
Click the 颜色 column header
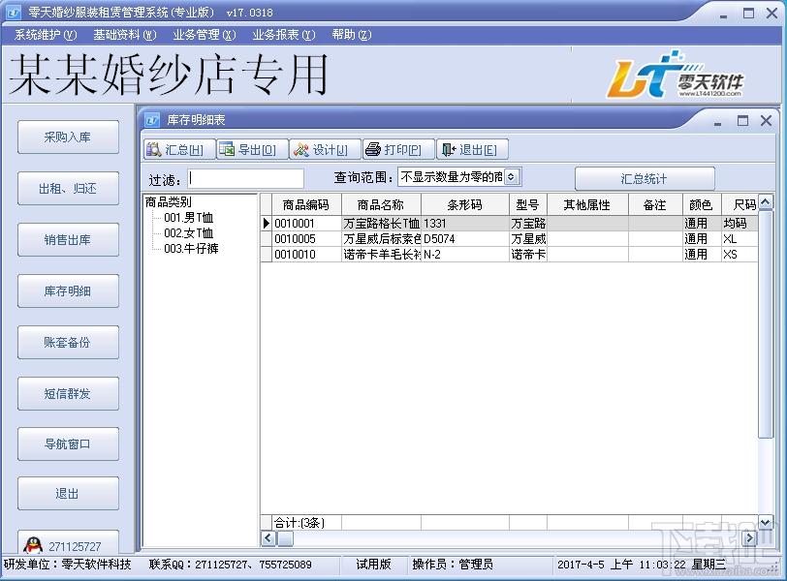point(701,204)
